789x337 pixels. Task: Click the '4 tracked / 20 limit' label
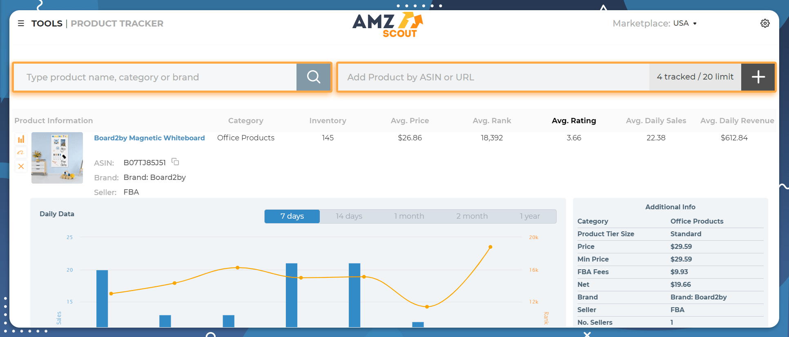point(695,77)
